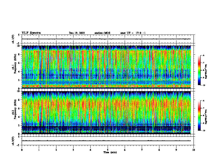Click the ch.2 spectrogram color scale bar
This screenshot has height=168, width=218.
coord(199,116)
